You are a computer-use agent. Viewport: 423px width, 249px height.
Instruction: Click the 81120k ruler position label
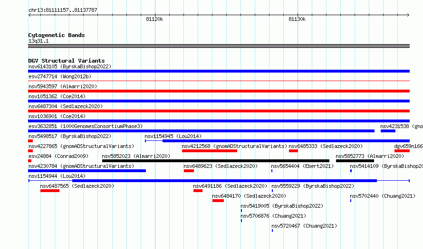pyautogui.click(x=154, y=19)
